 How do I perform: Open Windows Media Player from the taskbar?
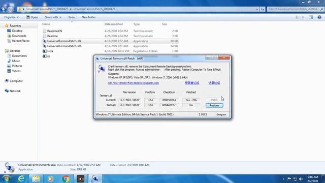(50, 178)
